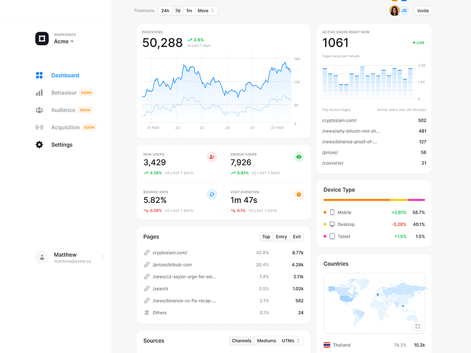471x353 pixels.
Task: Switch timeframe to 7d
Action: click(x=177, y=11)
